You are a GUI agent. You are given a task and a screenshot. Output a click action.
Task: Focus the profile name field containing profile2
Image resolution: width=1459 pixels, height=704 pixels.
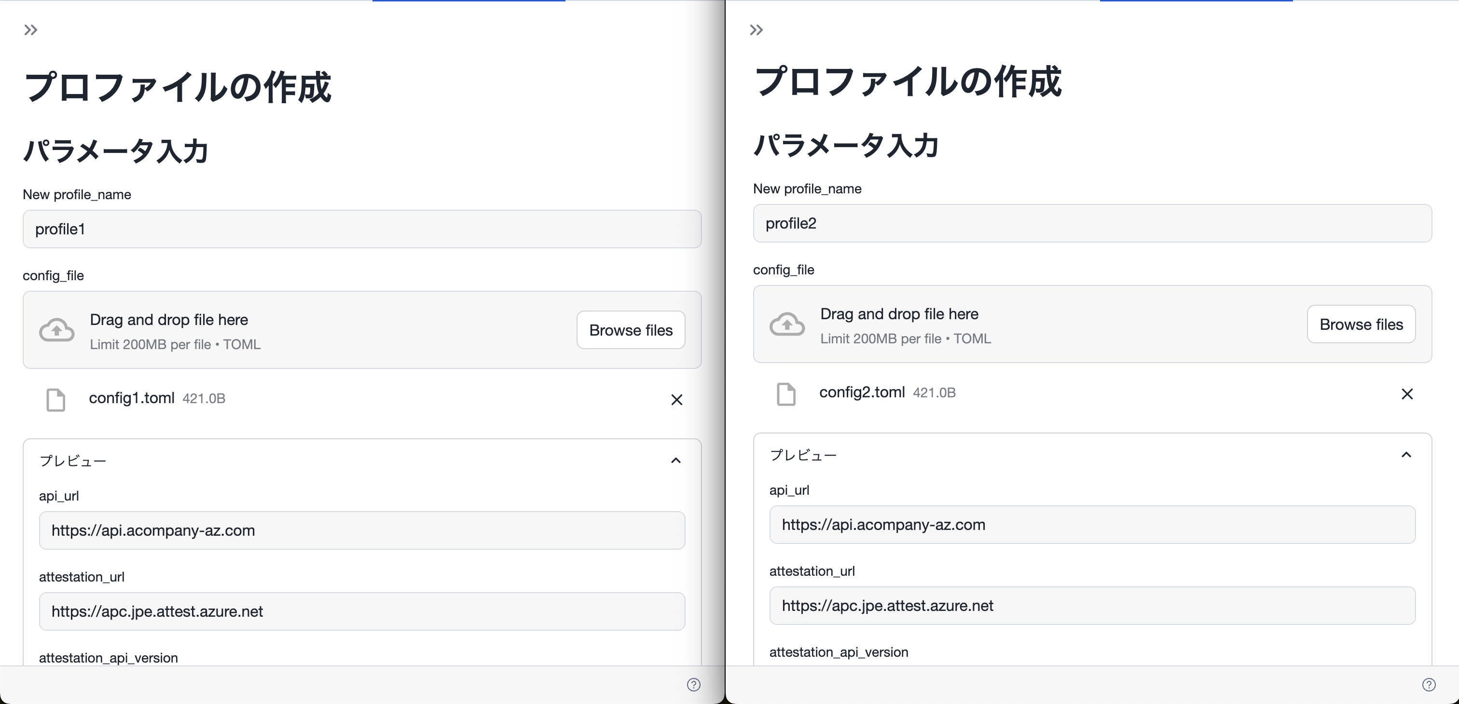pos(1092,224)
